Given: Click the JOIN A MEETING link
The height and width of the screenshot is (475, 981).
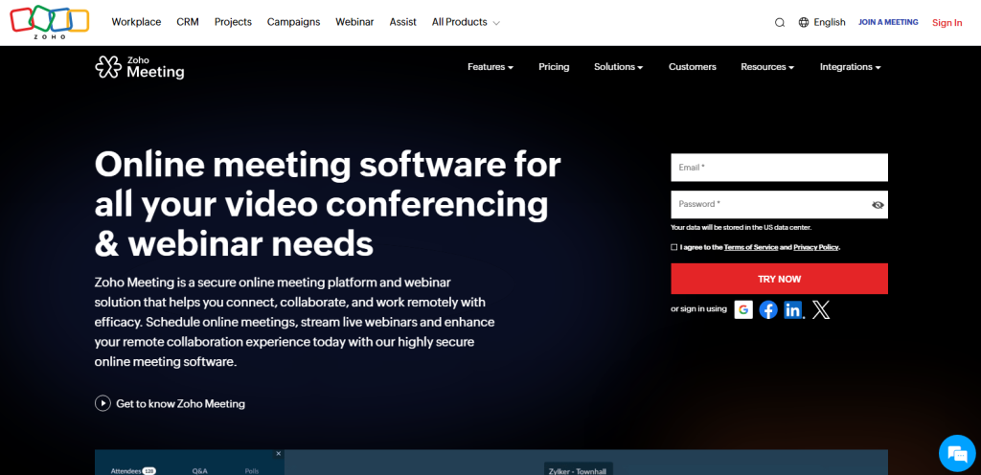Looking at the screenshot, I should (x=888, y=22).
